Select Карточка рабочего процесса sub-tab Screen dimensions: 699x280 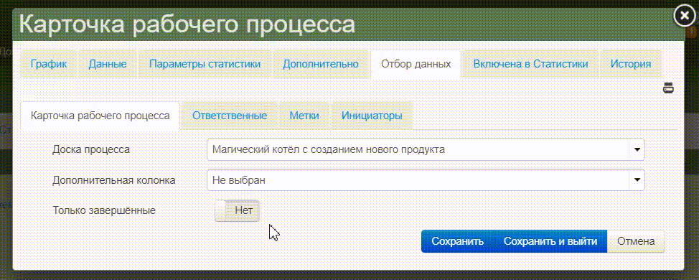click(100, 116)
